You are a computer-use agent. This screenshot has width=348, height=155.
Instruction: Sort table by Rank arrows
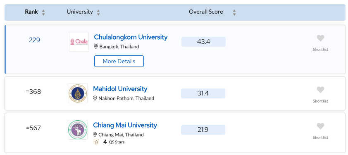coord(43,12)
